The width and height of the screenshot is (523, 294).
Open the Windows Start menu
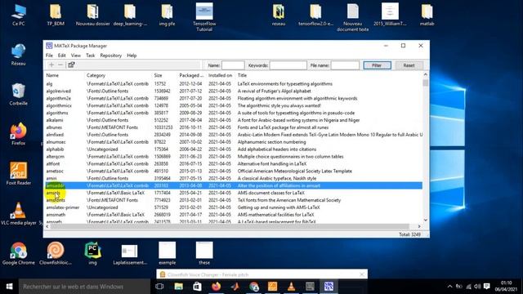pyautogui.click(x=9, y=287)
